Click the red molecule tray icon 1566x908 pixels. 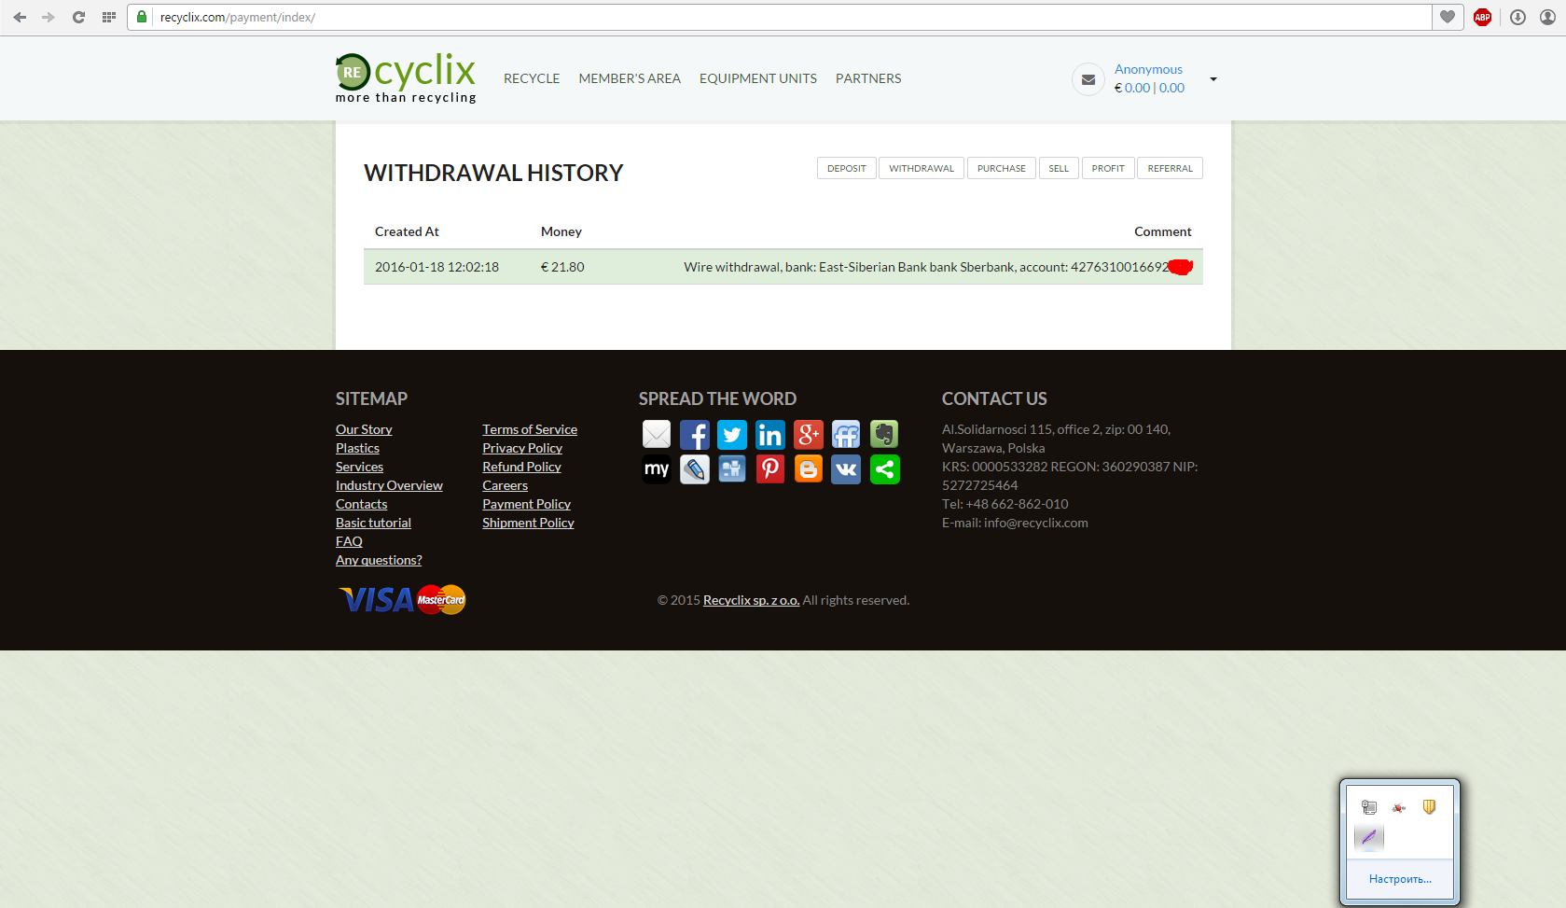coord(1399,808)
